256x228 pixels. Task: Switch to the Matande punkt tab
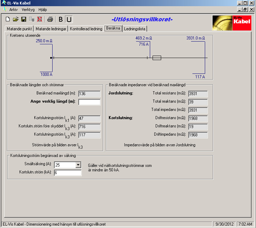pos(19,29)
